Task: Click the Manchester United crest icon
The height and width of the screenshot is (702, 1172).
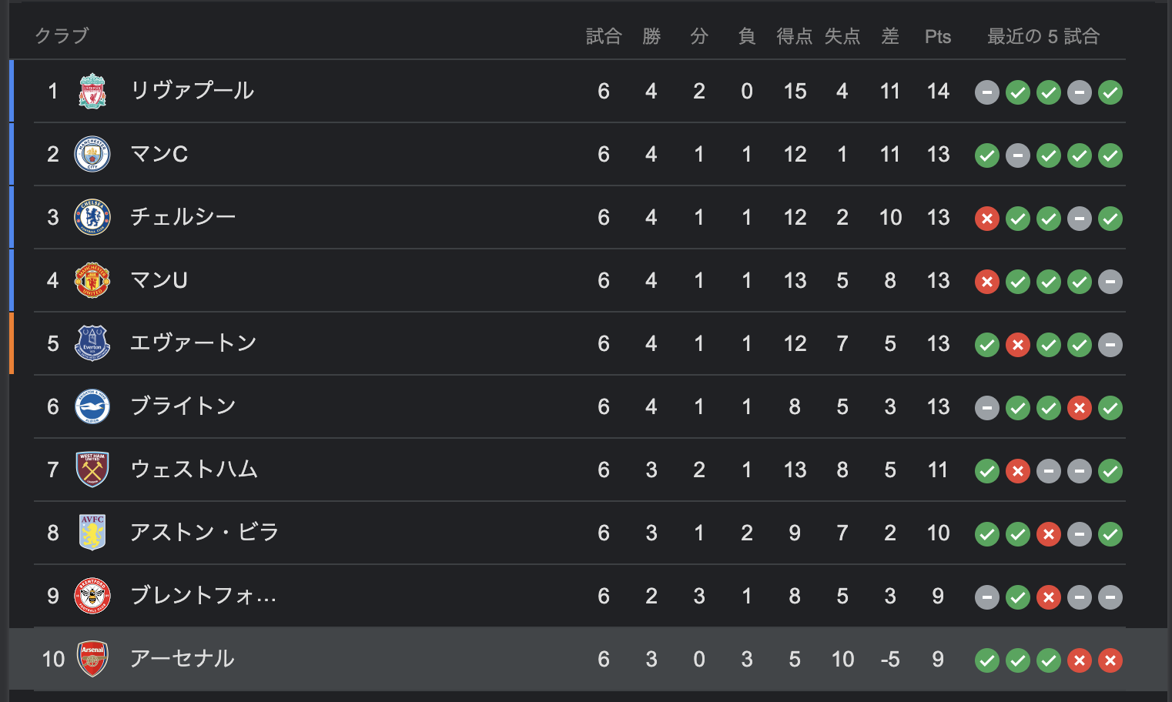Action: (92, 280)
